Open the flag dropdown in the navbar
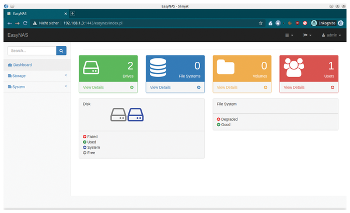 point(307,35)
